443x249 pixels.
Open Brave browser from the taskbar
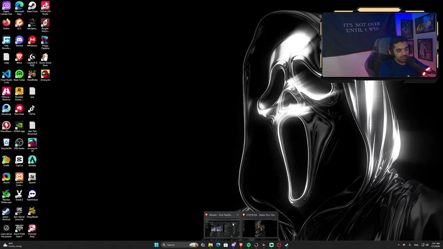(241, 245)
